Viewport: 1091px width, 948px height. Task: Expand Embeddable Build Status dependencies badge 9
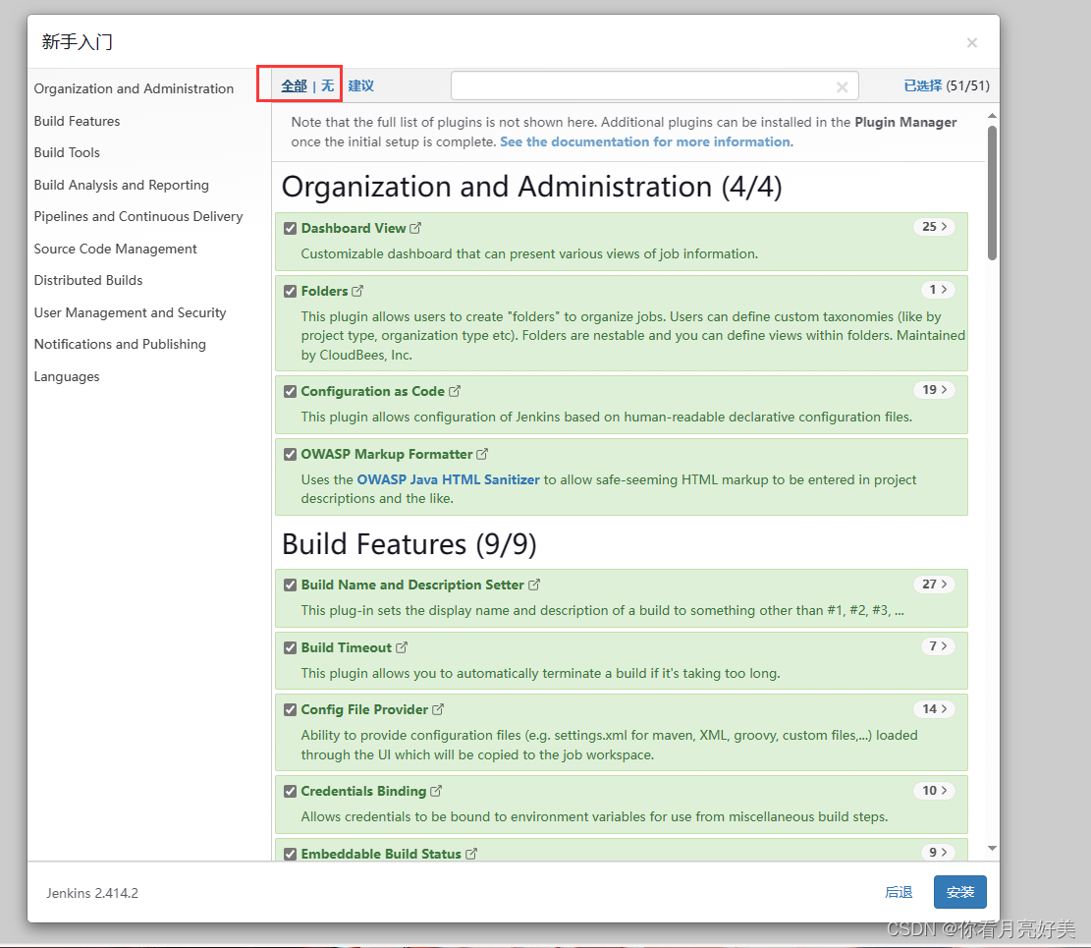click(x=938, y=852)
